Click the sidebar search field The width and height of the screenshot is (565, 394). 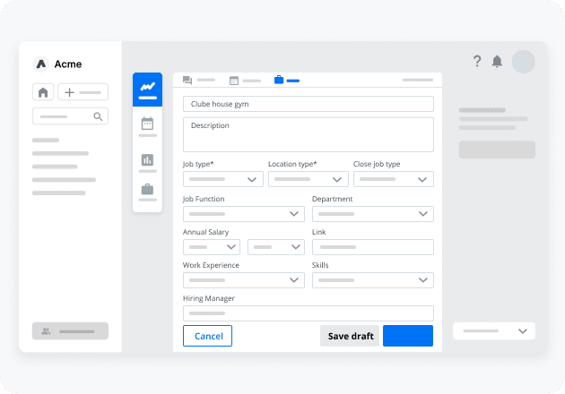point(70,116)
